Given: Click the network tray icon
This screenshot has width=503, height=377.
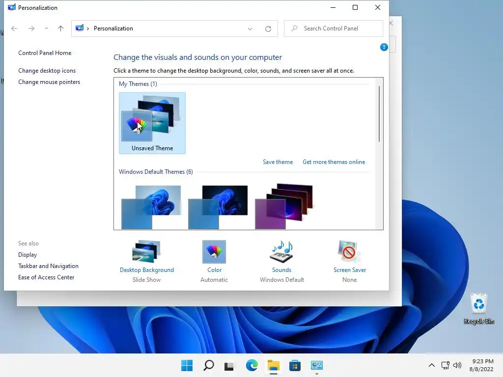Looking at the screenshot, I should [445, 365].
